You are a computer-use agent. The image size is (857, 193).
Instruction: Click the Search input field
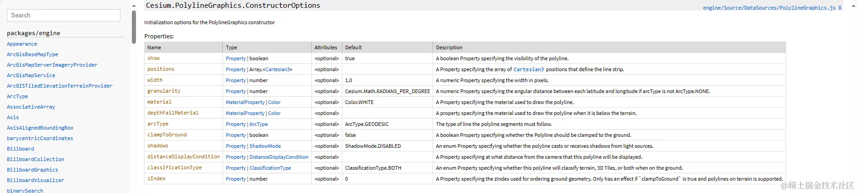pyautogui.click(x=64, y=15)
